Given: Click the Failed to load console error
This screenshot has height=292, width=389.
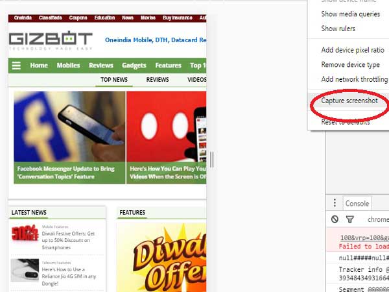Looking at the screenshot, I should (364, 247).
